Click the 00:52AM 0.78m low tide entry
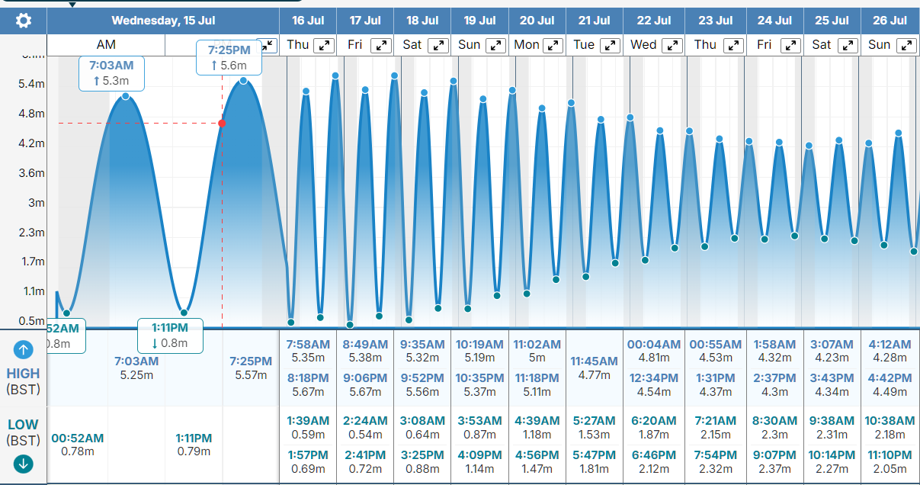 [x=77, y=445]
